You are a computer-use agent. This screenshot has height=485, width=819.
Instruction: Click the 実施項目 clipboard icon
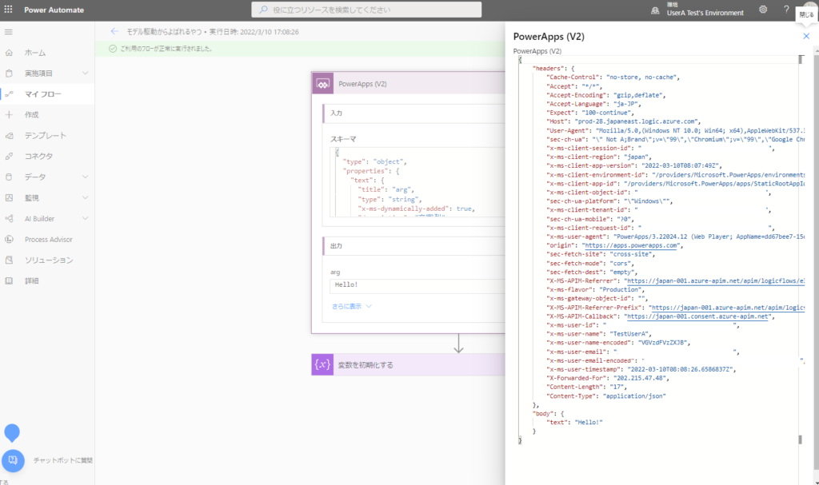(9, 74)
